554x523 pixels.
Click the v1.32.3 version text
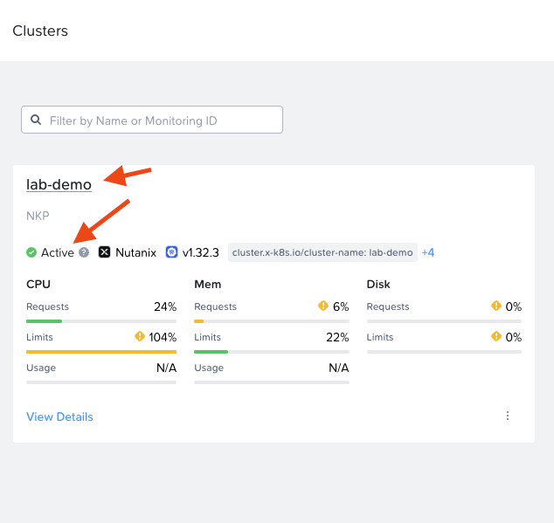201,252
